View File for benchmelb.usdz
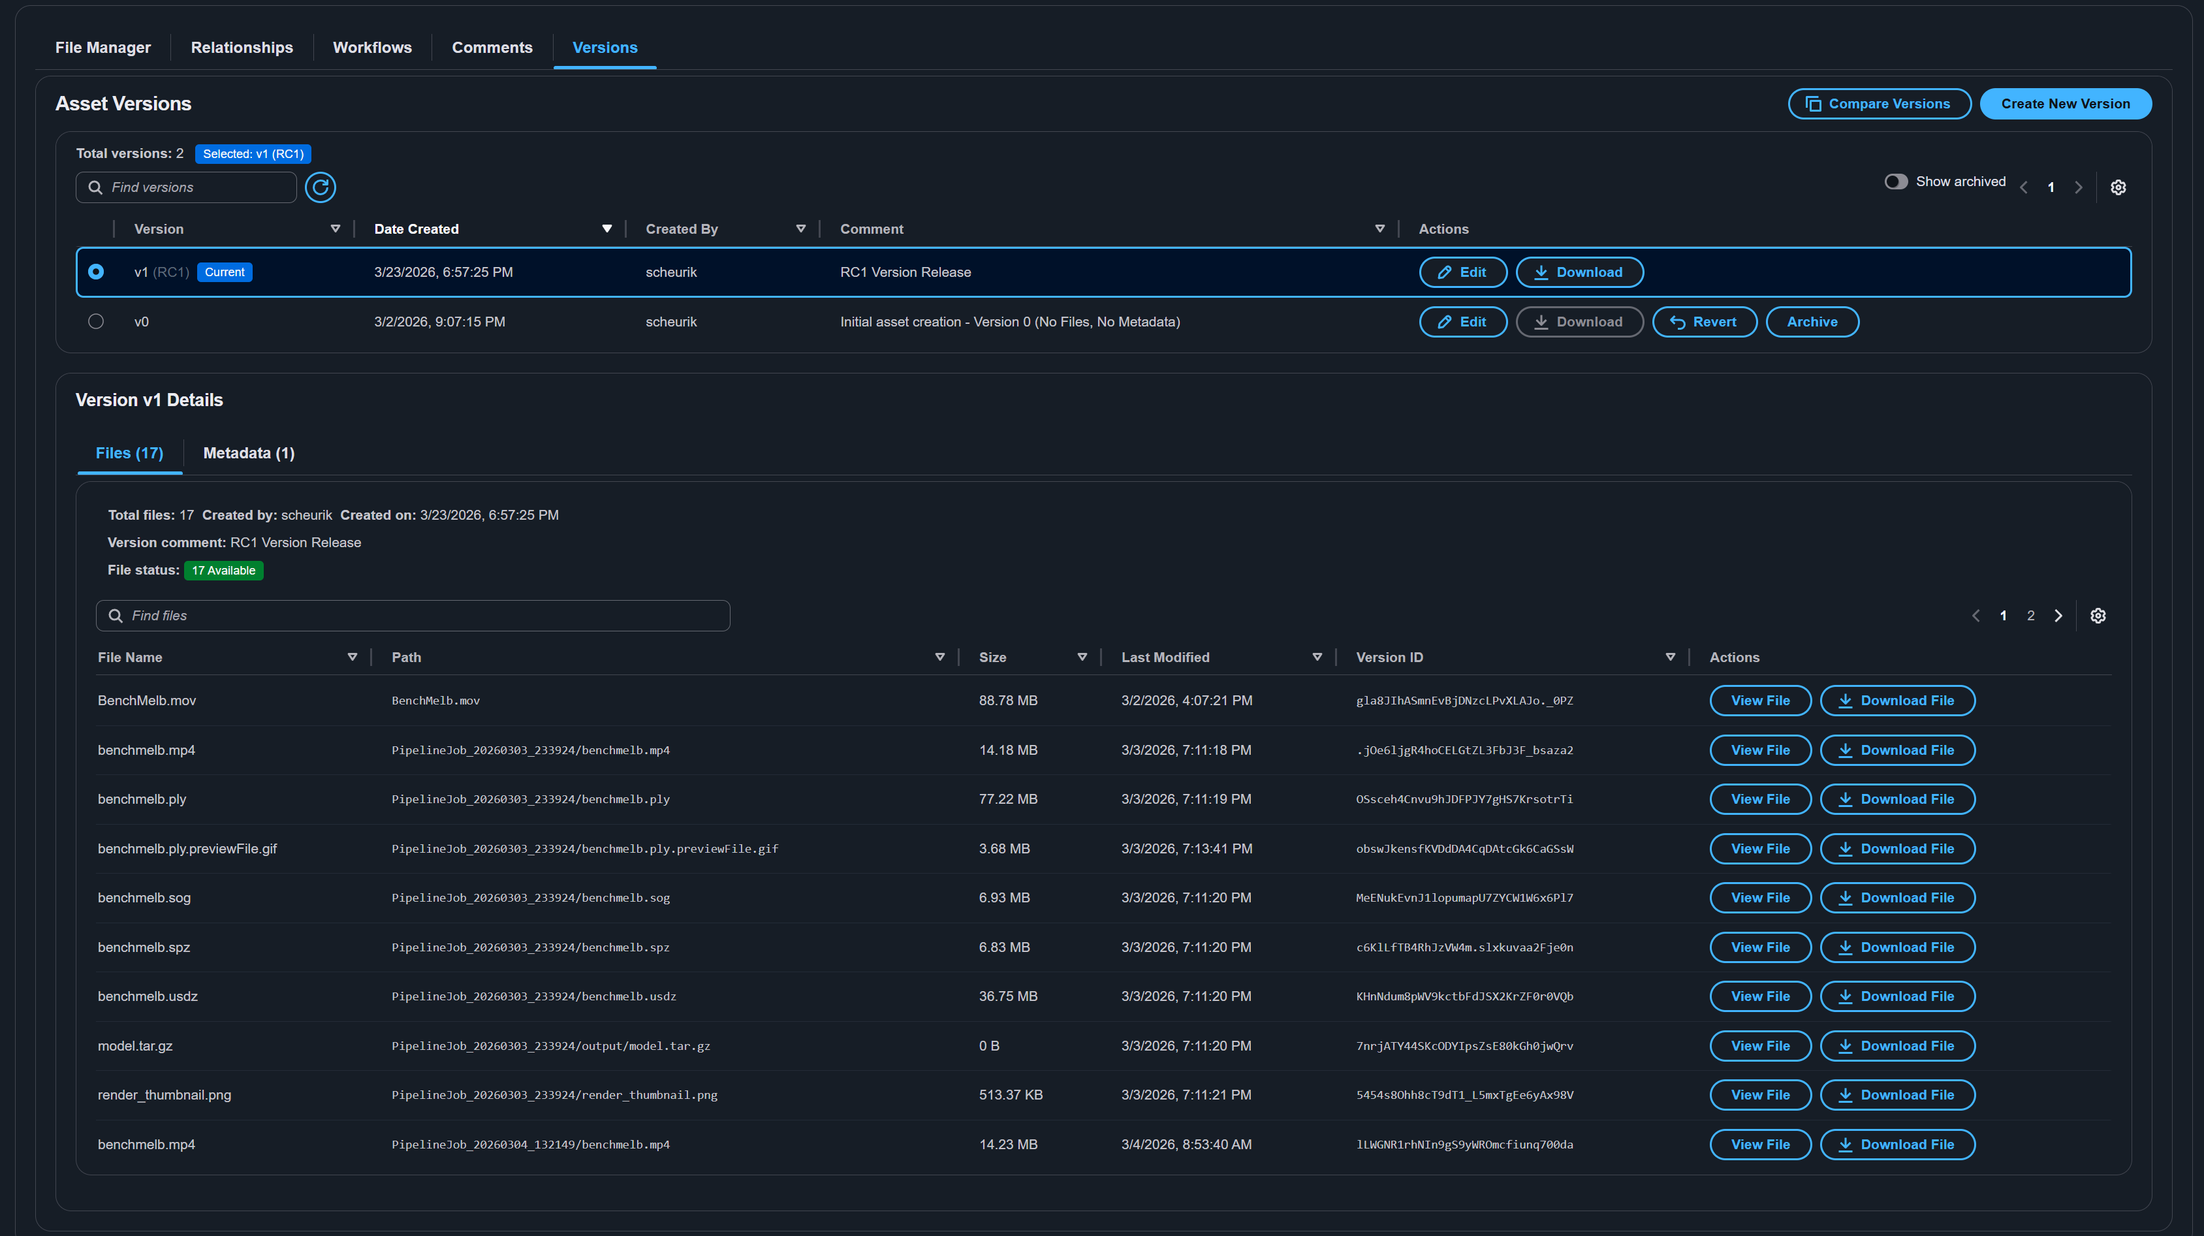 [x=1760, y=996]
